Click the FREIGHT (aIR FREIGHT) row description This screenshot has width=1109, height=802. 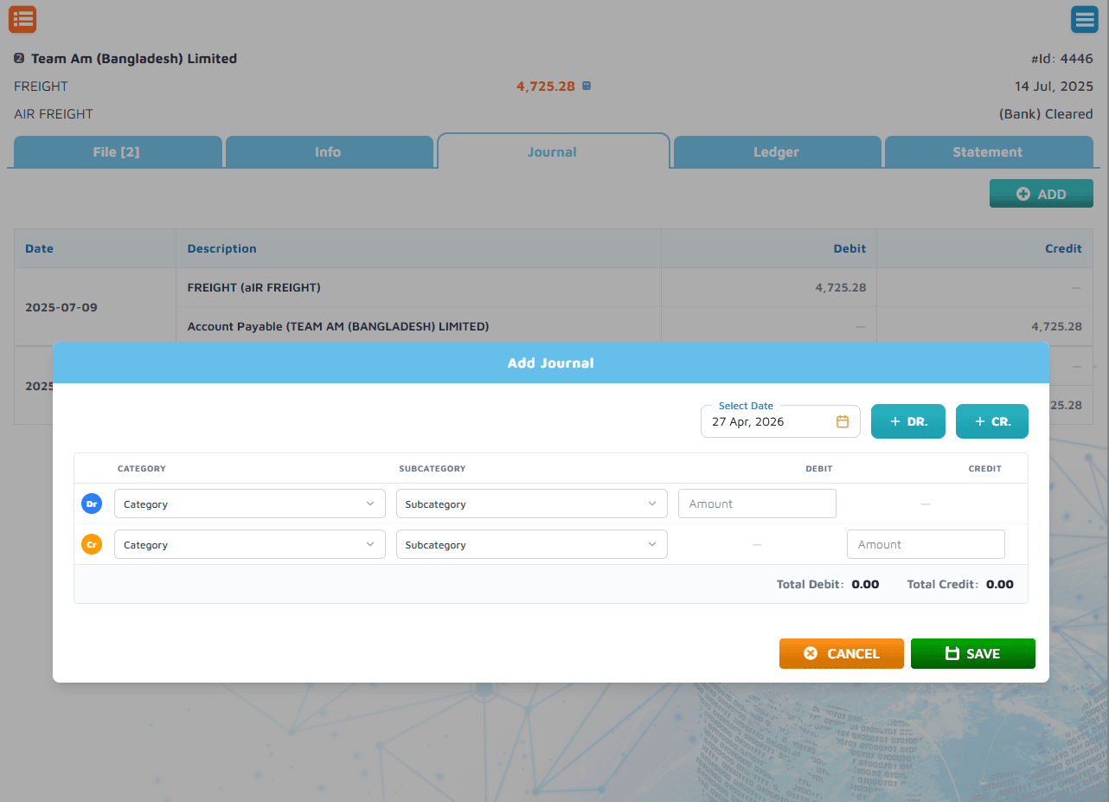pyautogui.click(x=254, y=287)
